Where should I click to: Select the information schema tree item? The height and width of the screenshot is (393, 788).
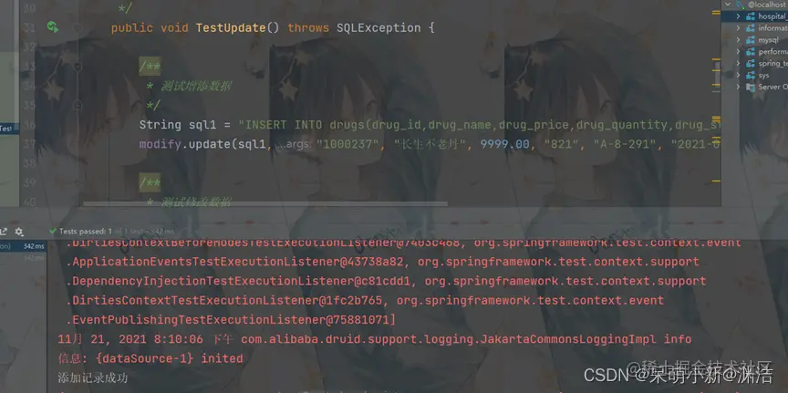coord(766,28)
